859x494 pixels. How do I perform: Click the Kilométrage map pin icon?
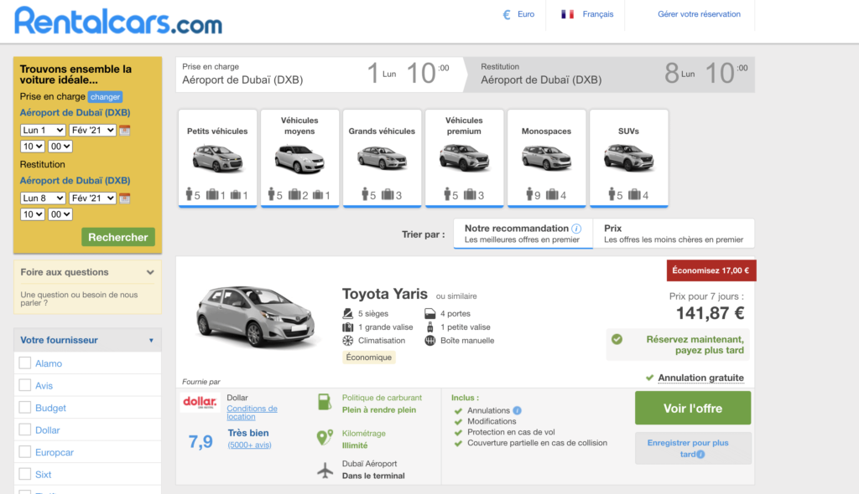click(x=325, y=437)
